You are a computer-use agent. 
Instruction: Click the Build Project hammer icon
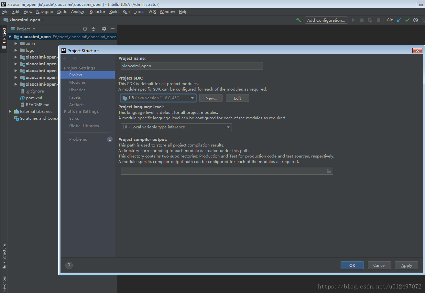click(x=299, y=20)
